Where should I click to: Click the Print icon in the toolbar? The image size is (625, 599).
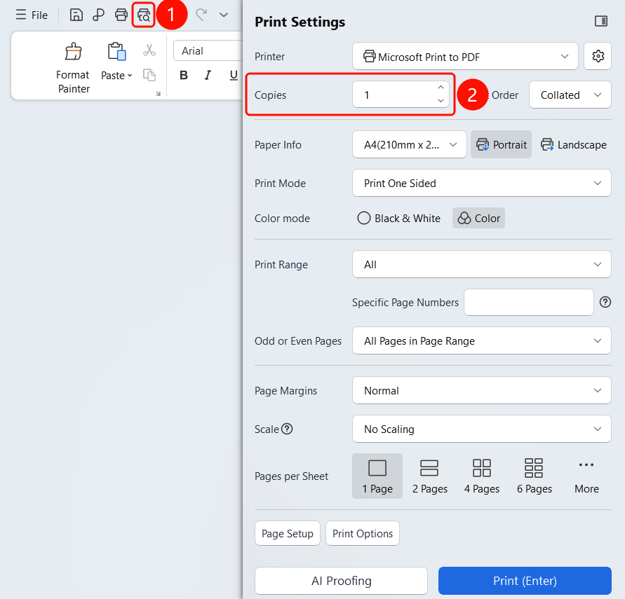[121, 15]
